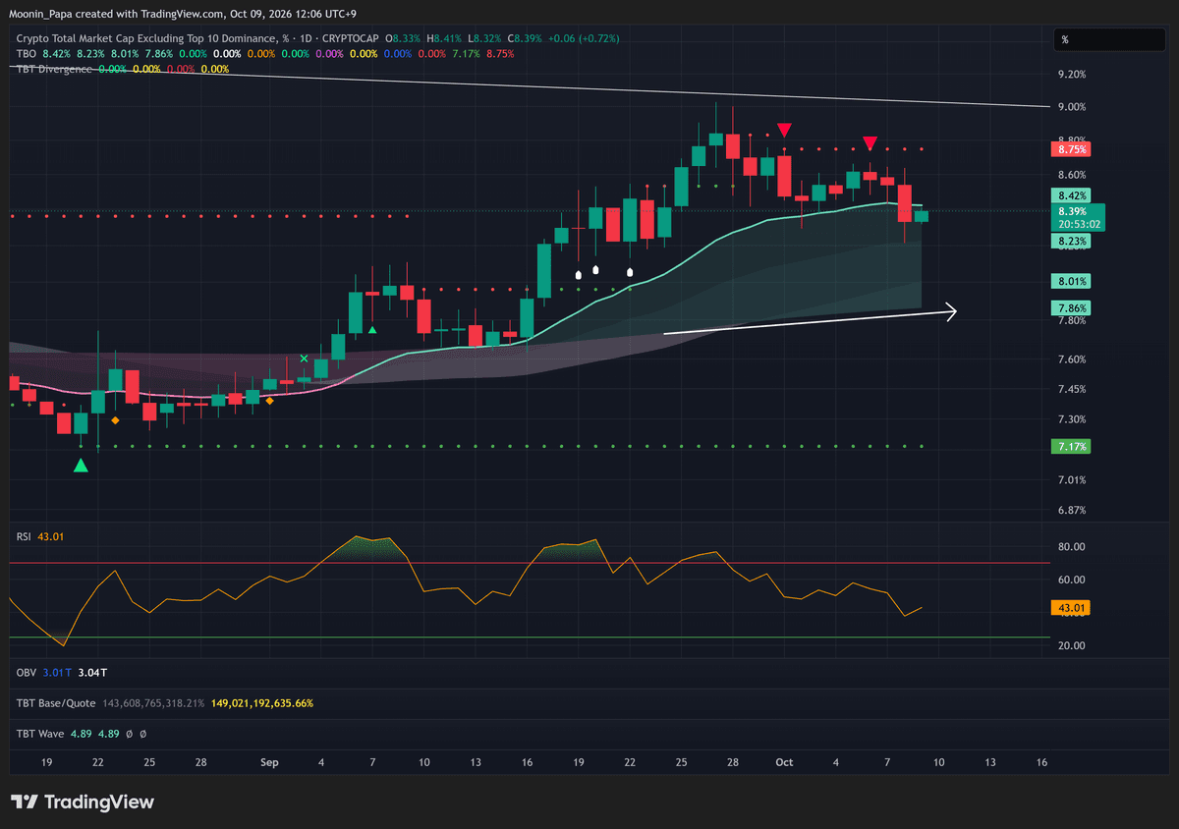Click the 9.00% price axis tick
Viewport: 1179px width, 829px height.
(1071, 107)
